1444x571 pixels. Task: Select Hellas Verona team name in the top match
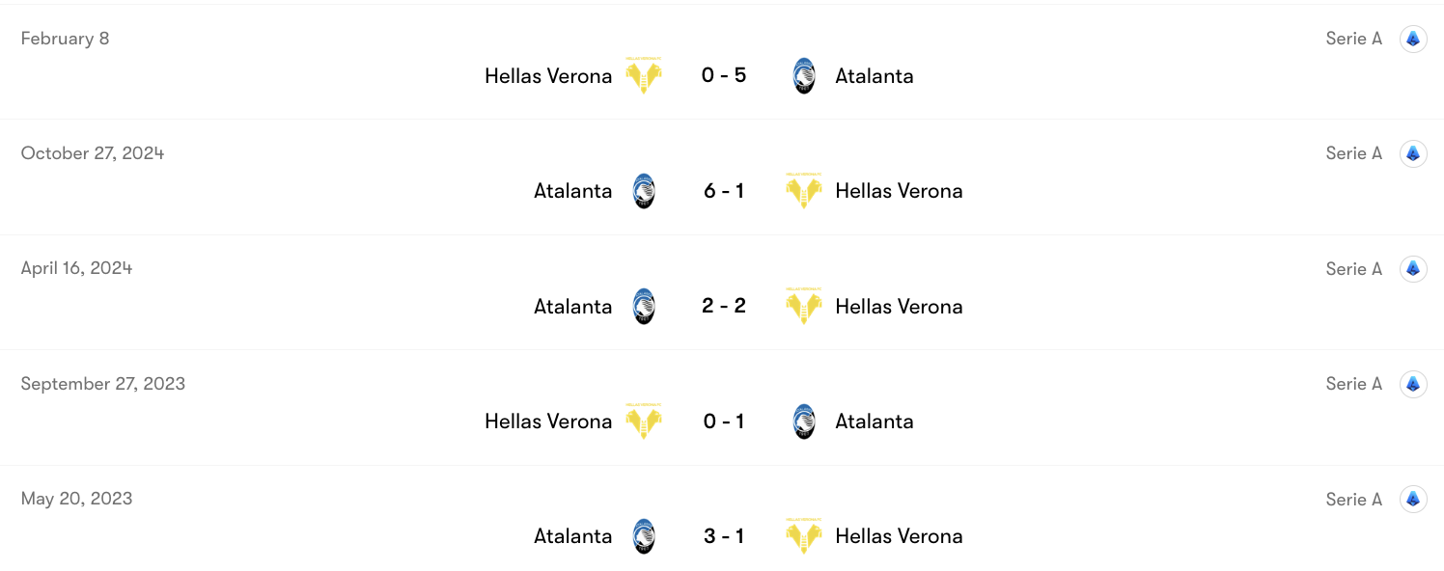point(548,75)
